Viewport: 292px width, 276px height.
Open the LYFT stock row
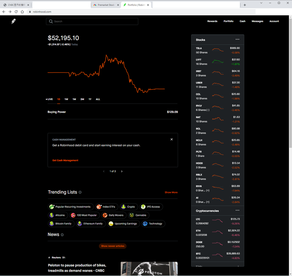coord(217,62)
